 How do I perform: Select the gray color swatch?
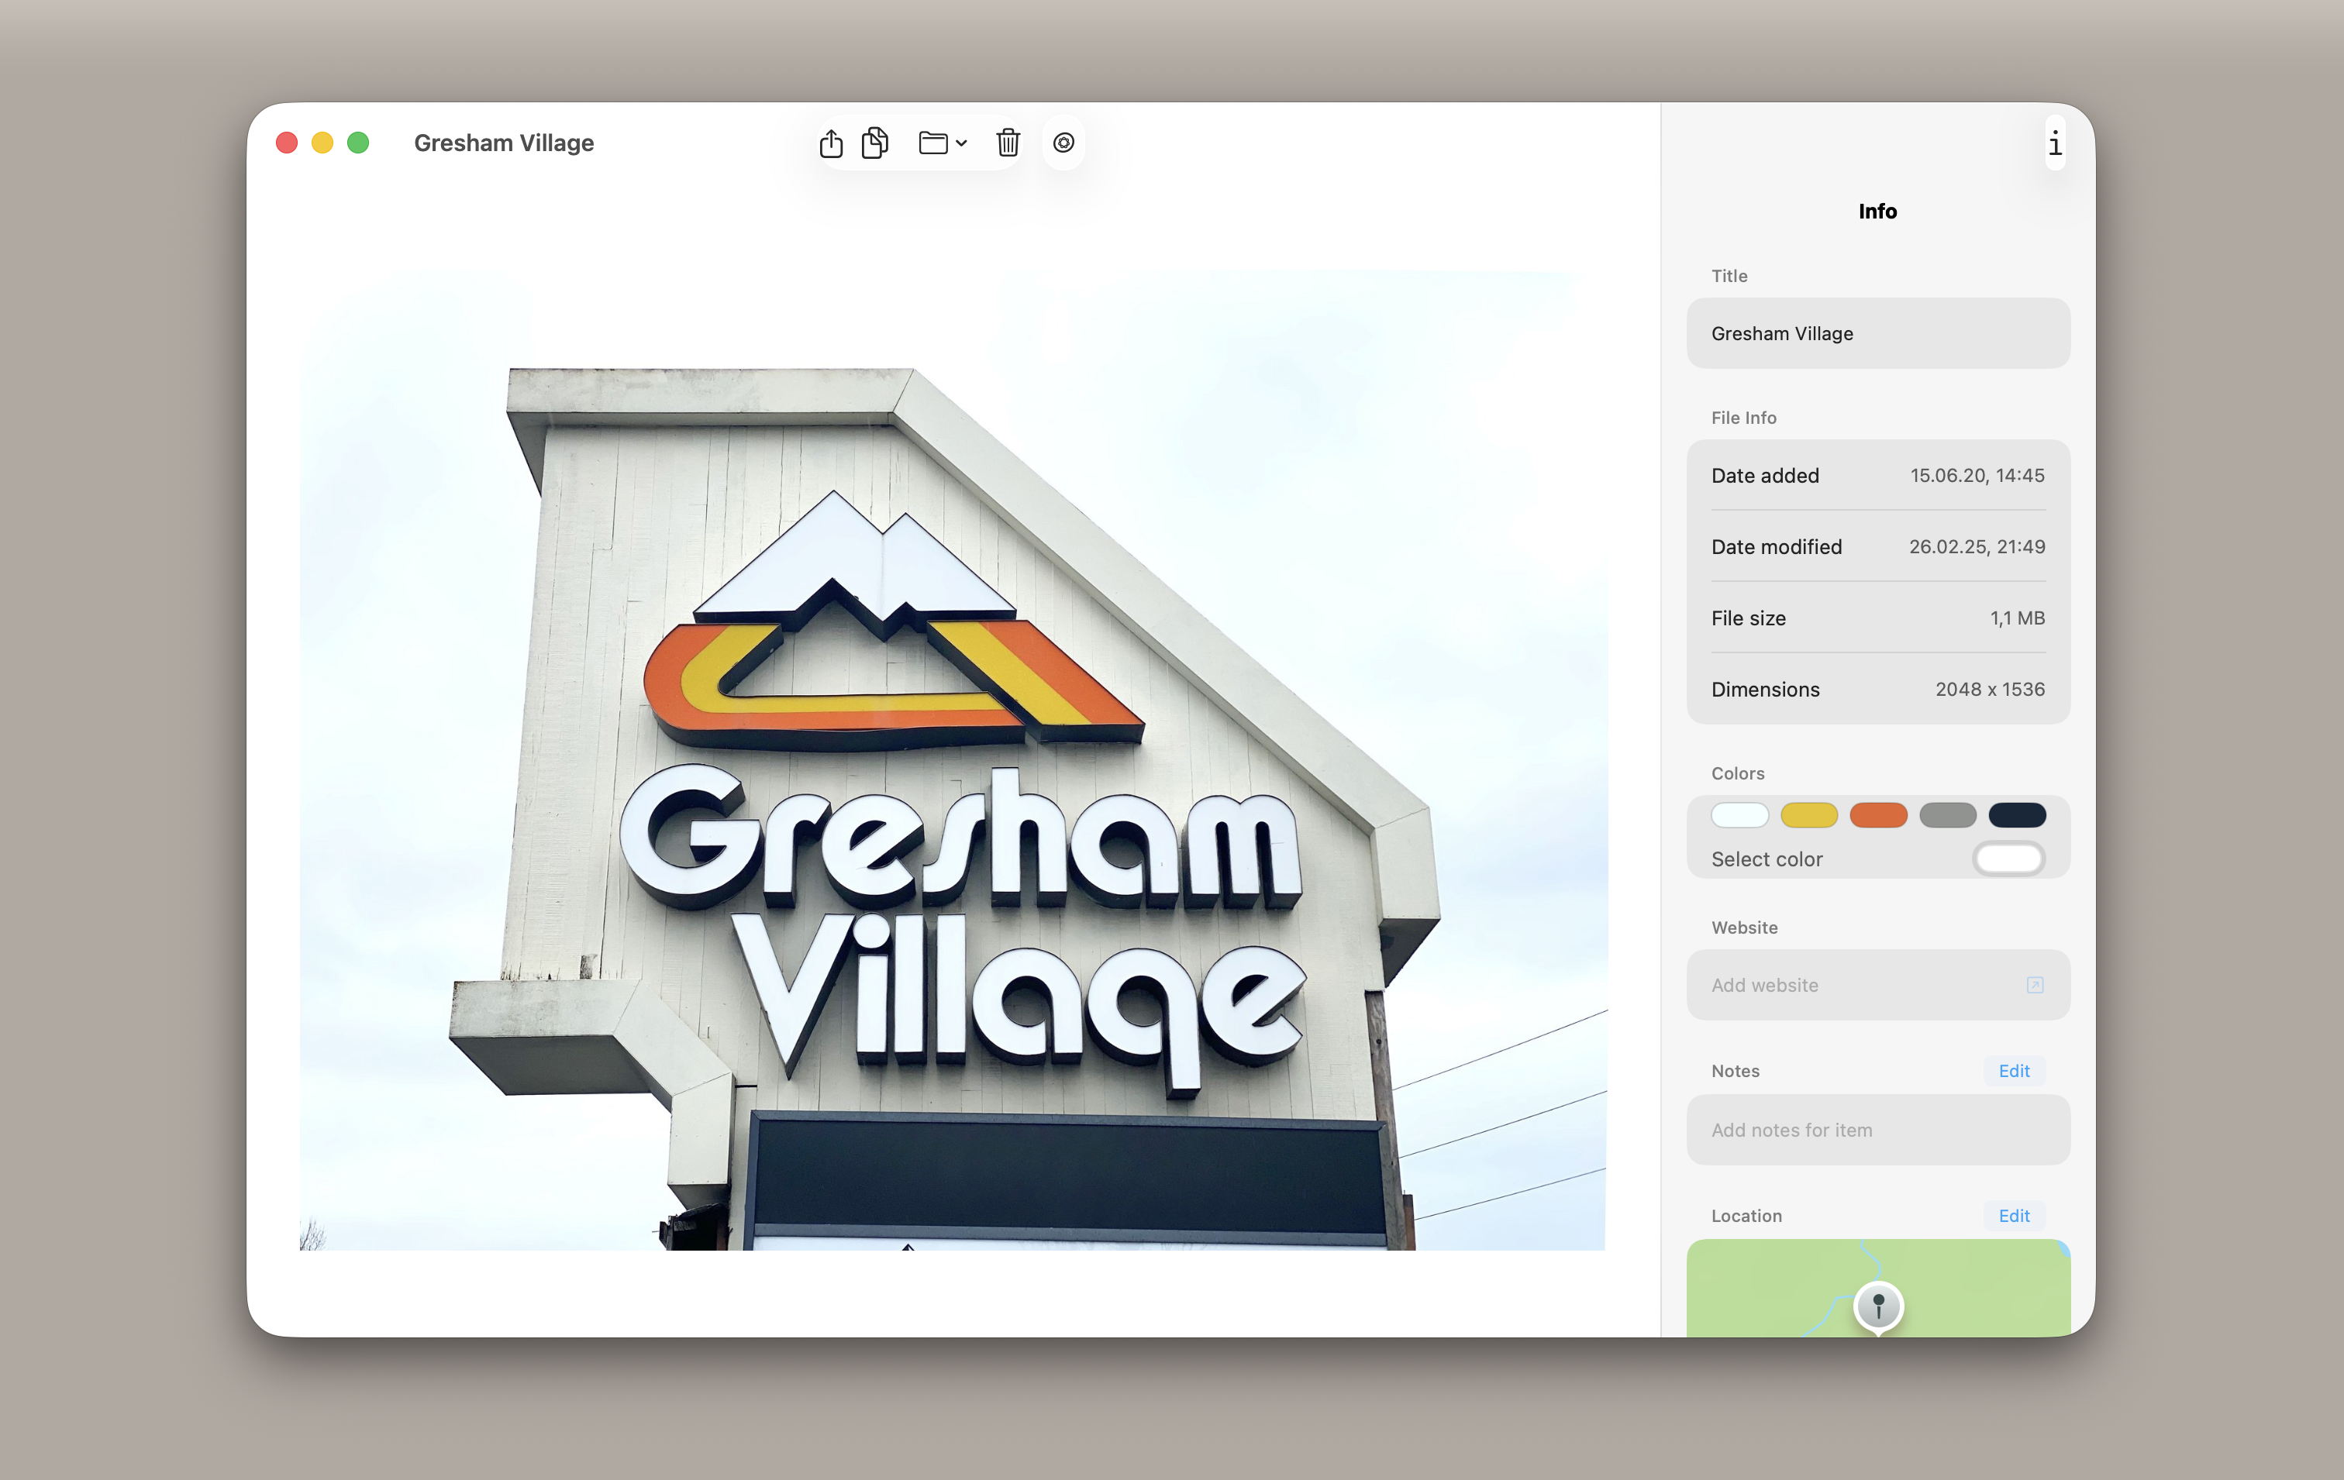pos(1947,814)
